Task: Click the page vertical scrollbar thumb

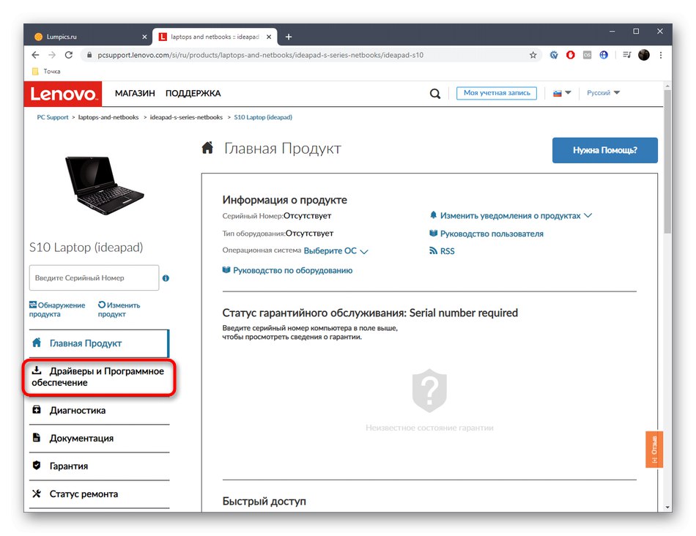Action: click(x=667, y=161)
